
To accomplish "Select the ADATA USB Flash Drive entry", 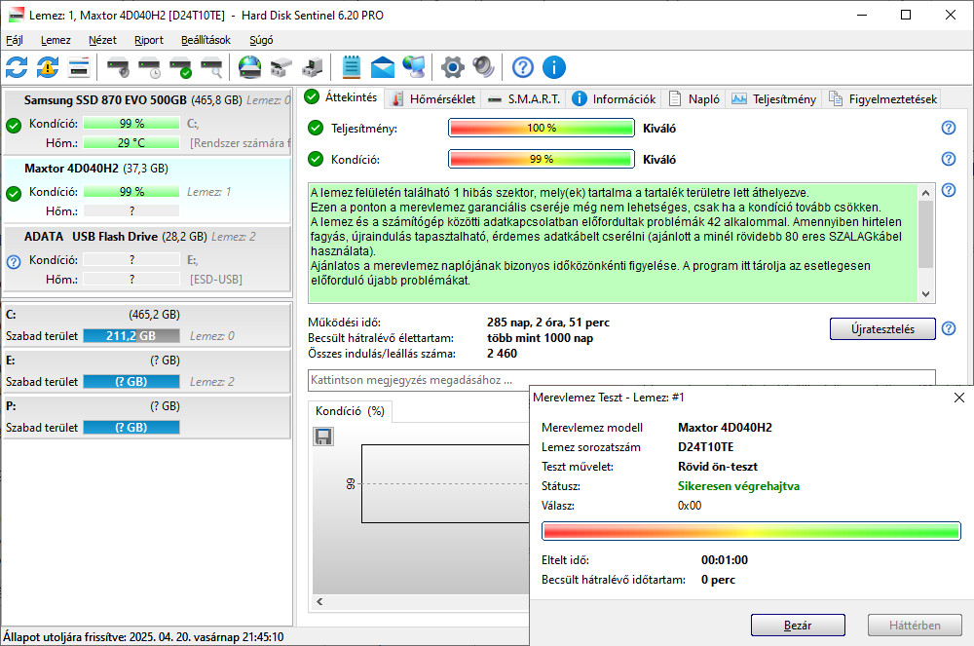I will tap(147, 258).
